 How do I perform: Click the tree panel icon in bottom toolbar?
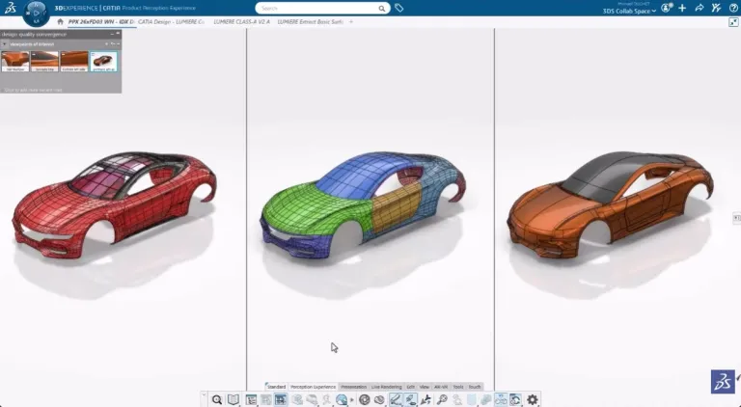click(x=251, y=399)
